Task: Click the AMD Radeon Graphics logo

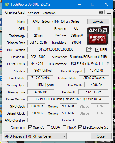Action: click(x=98, y=35)
